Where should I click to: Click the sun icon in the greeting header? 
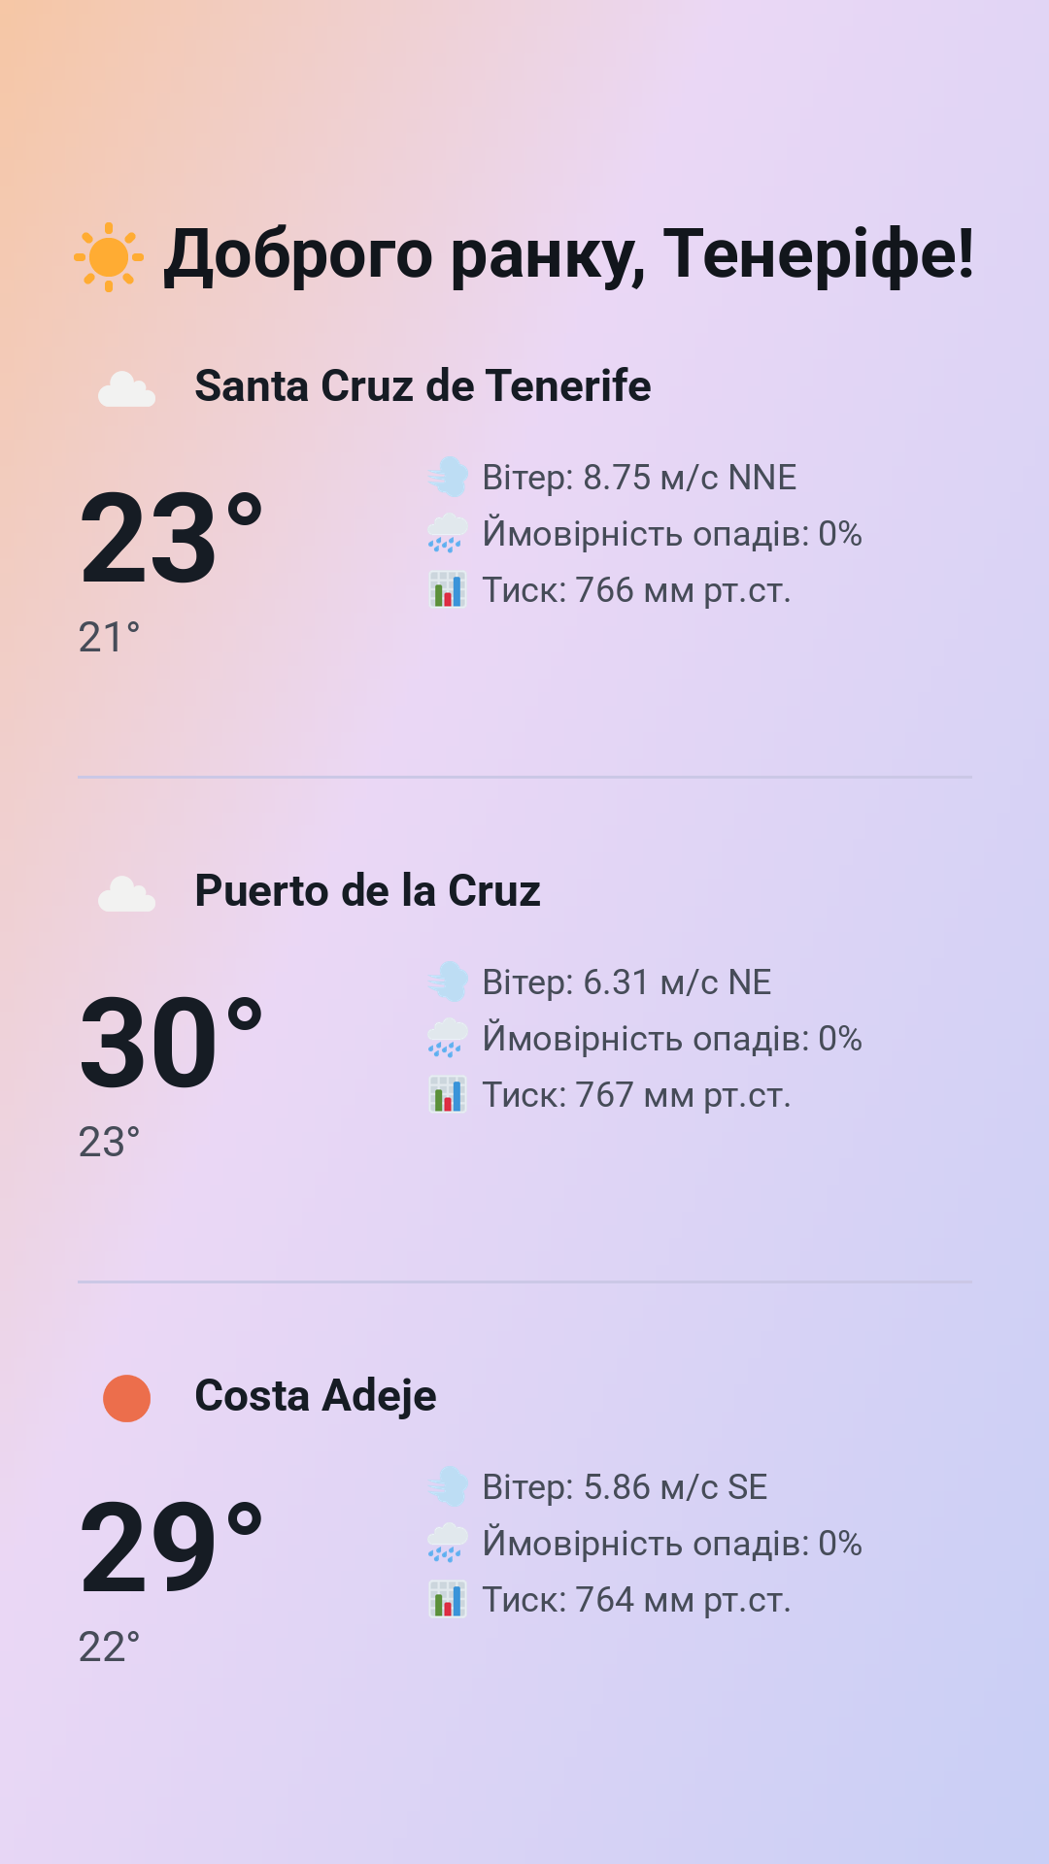pyautogui.click(x=109, y=256)
